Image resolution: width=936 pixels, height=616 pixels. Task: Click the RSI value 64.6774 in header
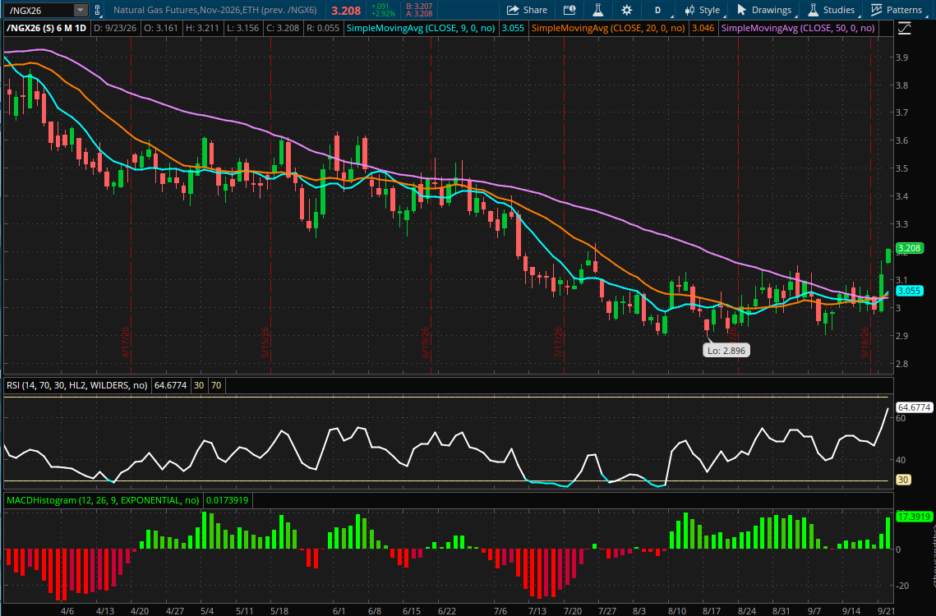[170, 385]
